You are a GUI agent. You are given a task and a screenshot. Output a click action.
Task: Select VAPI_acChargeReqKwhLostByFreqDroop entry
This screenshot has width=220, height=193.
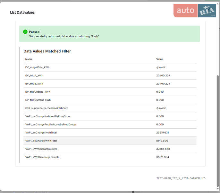pyautogui.click(x=50, y=124)
